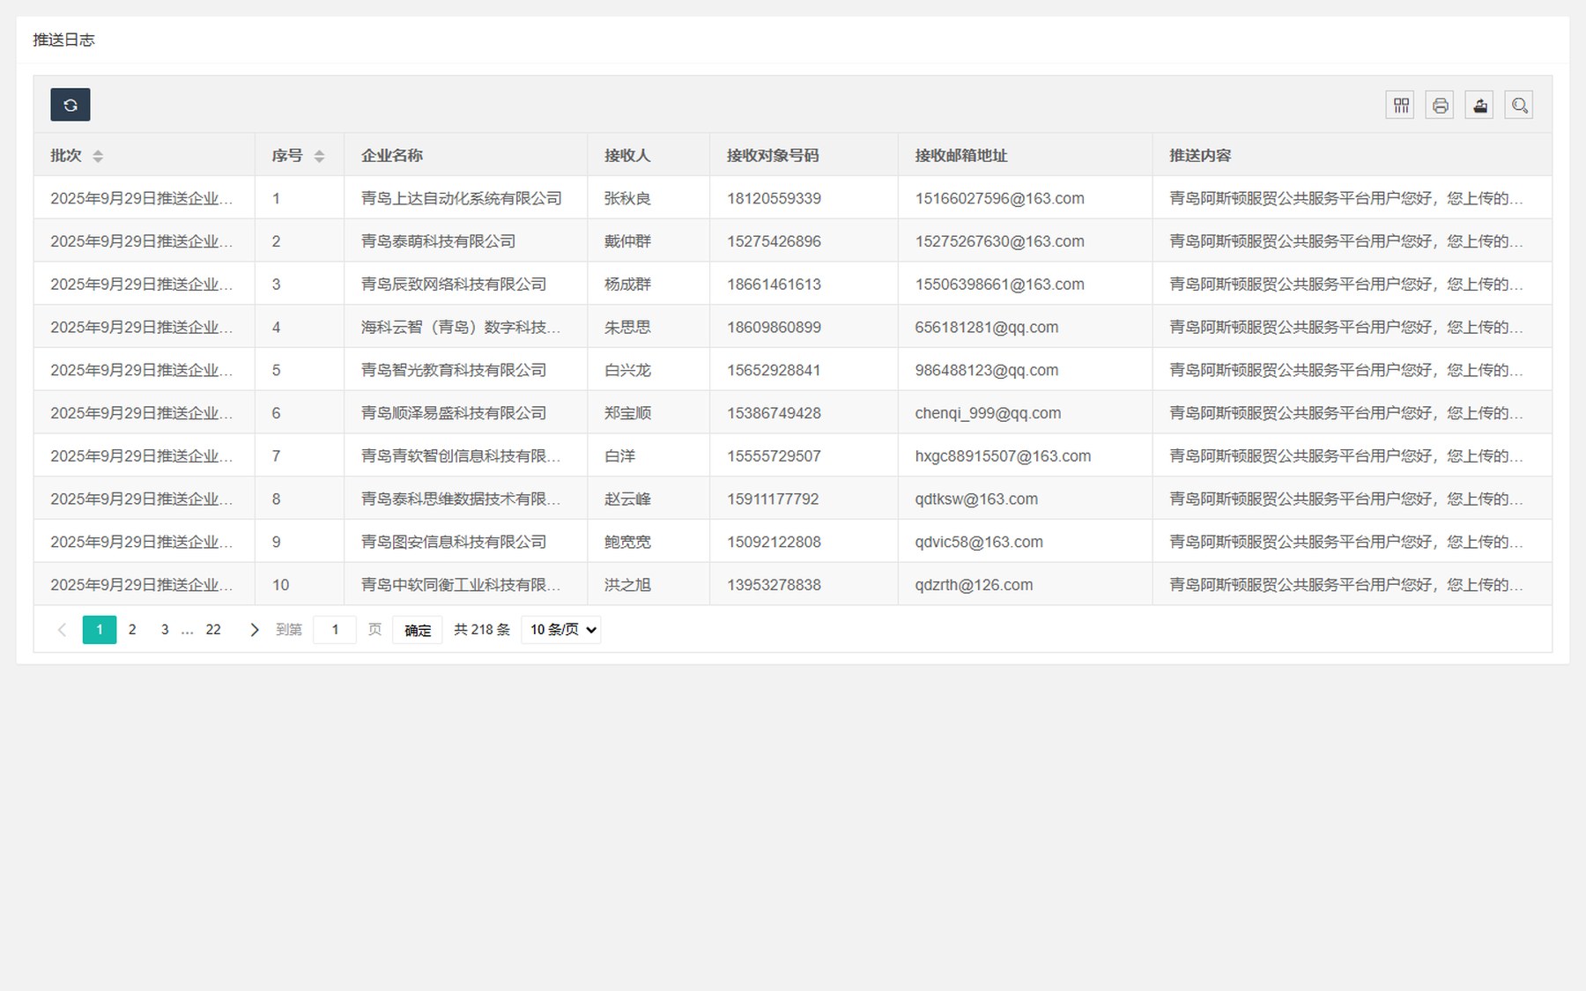Focus the page number input field
Viewport: 1586px width, 991px height.
click(x=335, y=630)
